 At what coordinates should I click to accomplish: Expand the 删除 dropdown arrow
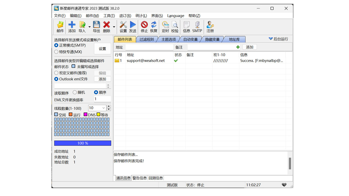click(x=114, y=27)
